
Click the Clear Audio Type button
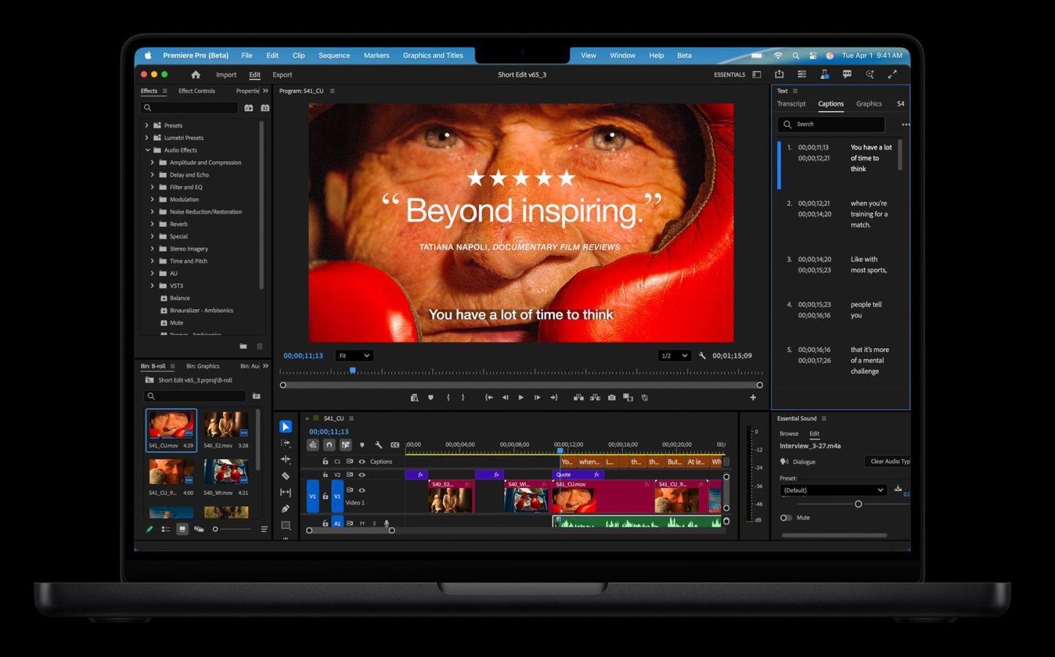pos(888,461)
